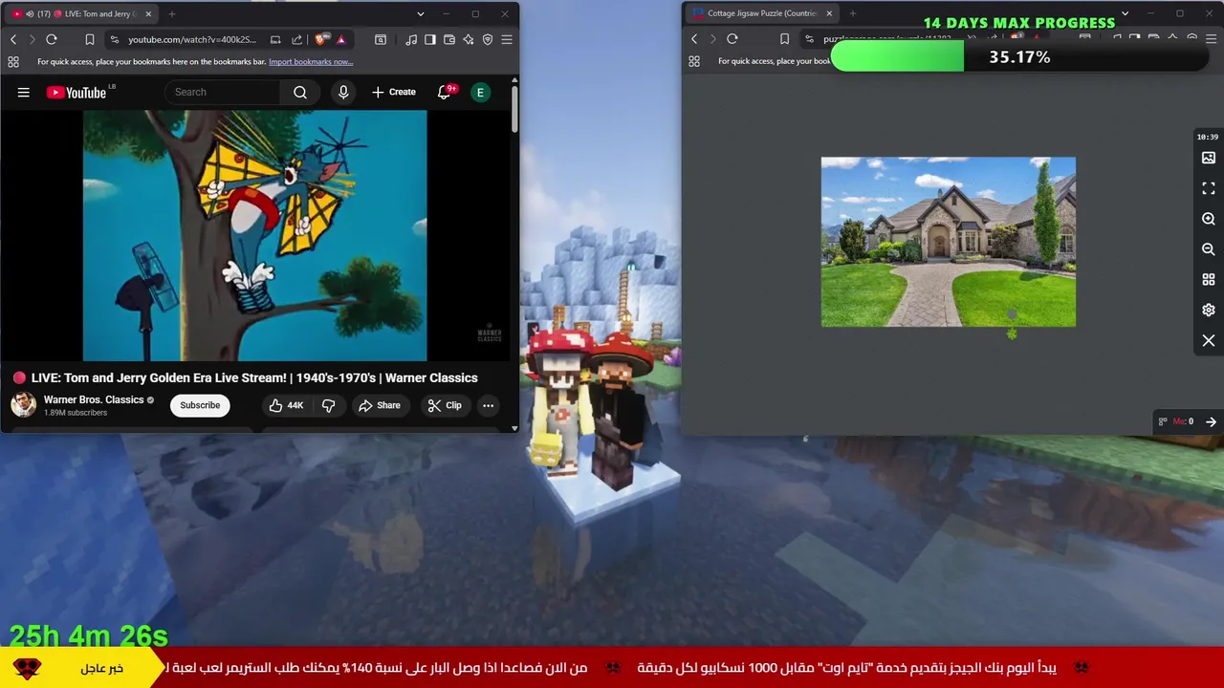Open the music note playlist icon
1224x688 pixels.
click(x=411, y=39)
